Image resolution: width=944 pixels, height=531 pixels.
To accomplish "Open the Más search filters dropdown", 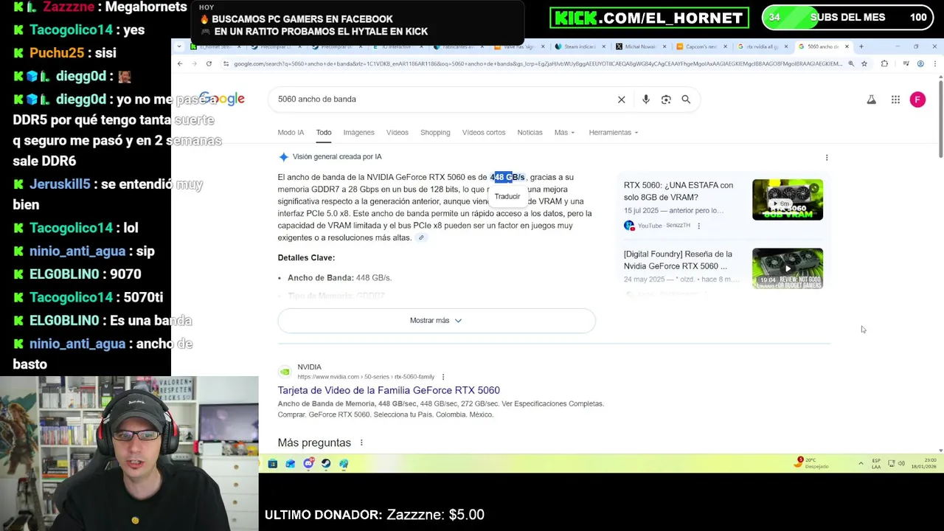I will point(565,133).
